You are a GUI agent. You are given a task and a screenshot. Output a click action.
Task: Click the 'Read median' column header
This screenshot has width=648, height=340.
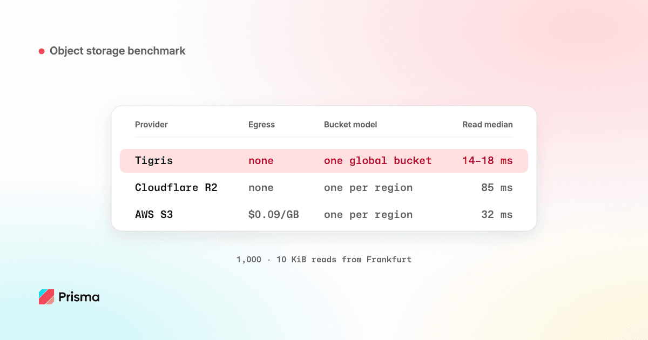tap(488, 125)
